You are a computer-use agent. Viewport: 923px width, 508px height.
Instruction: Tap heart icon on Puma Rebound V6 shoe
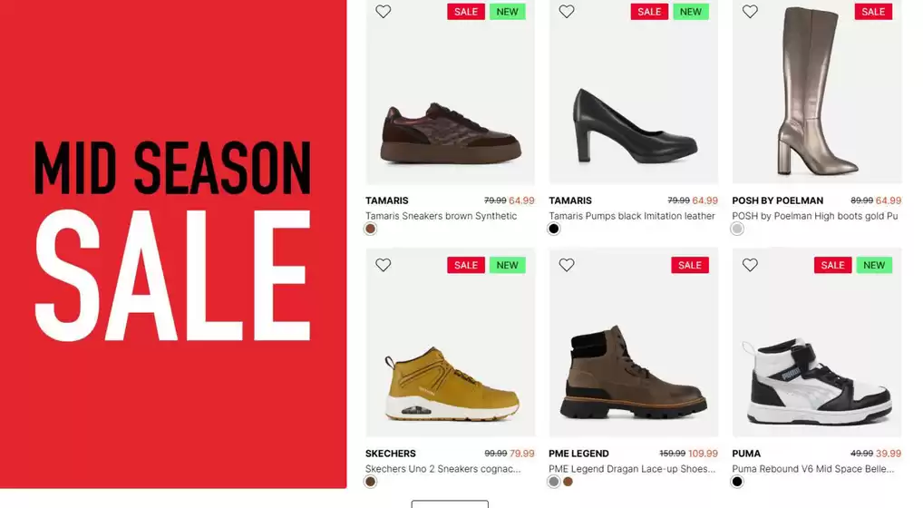(750, 265)
